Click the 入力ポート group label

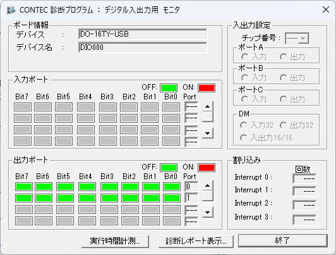click(30, 80)
